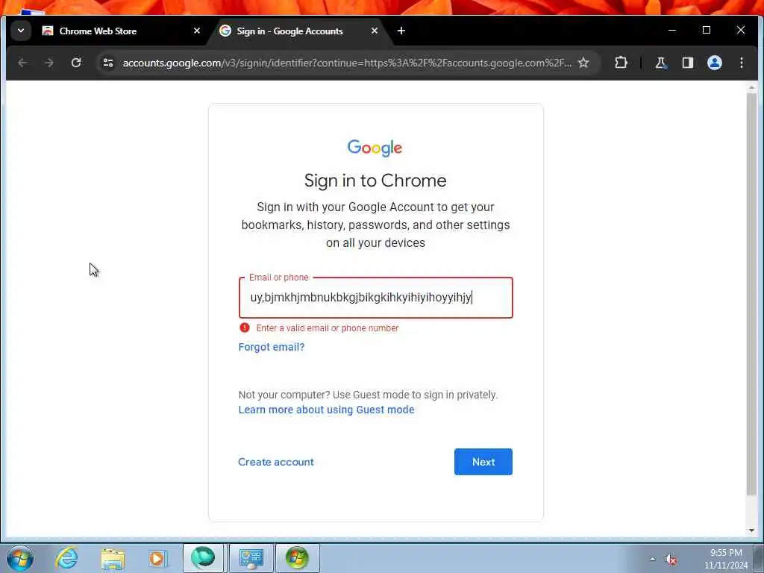Image resolution: width=764 pixels, height=573 pixels.
Task: Toggle the side panel icon
Action: (x=687, y=63)
